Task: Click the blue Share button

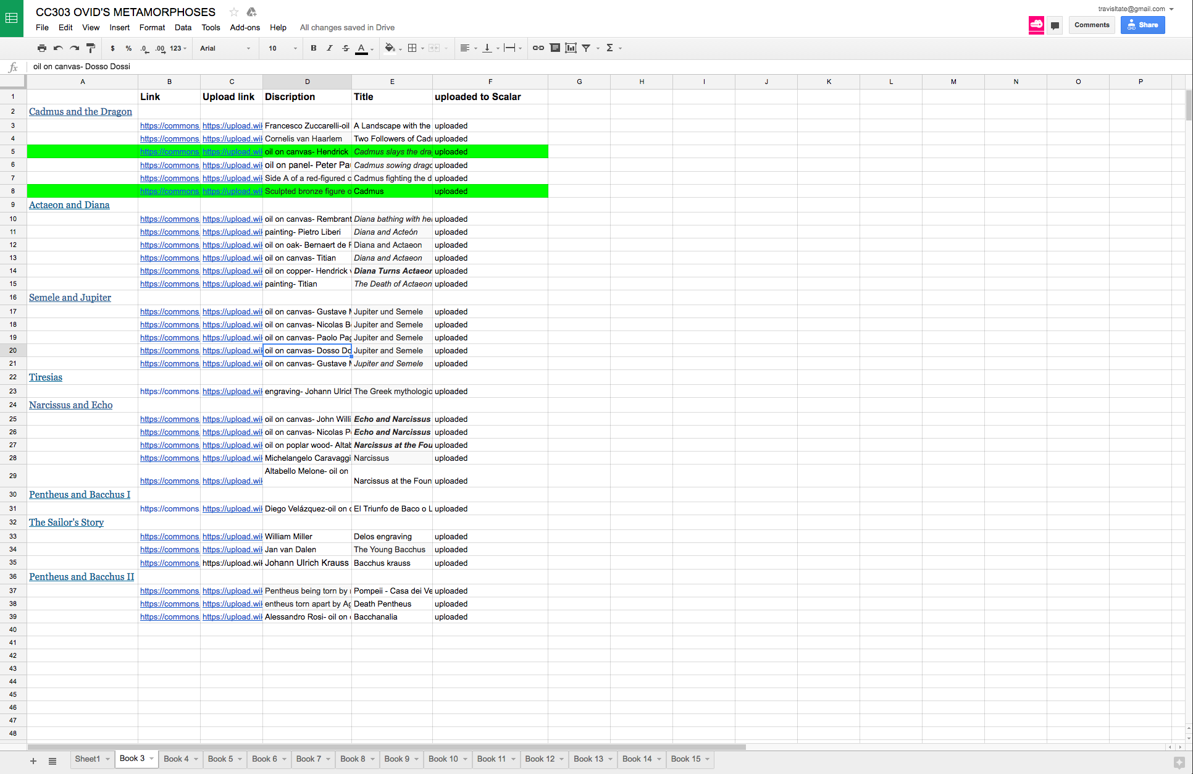Action: tap(1142, 25)
